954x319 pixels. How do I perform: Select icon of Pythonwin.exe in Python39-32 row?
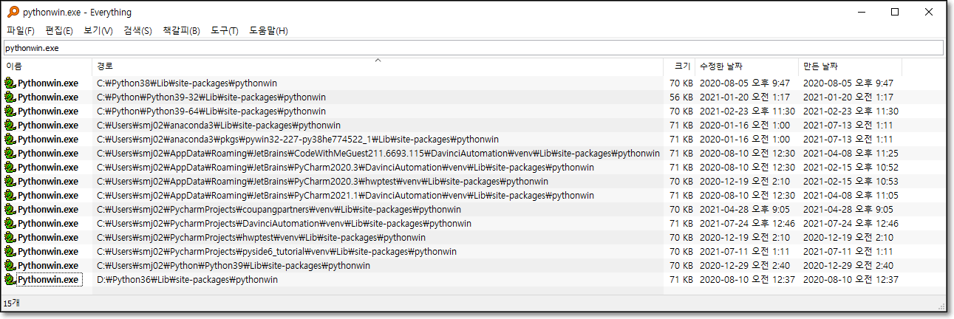(x=10, y=97)
